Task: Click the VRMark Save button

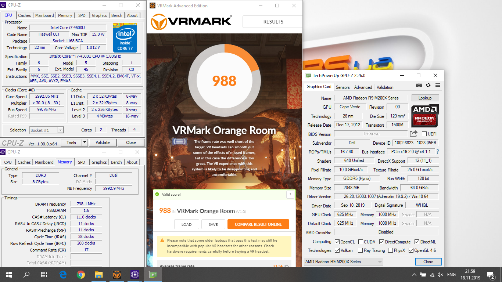Action: (213, 224)
